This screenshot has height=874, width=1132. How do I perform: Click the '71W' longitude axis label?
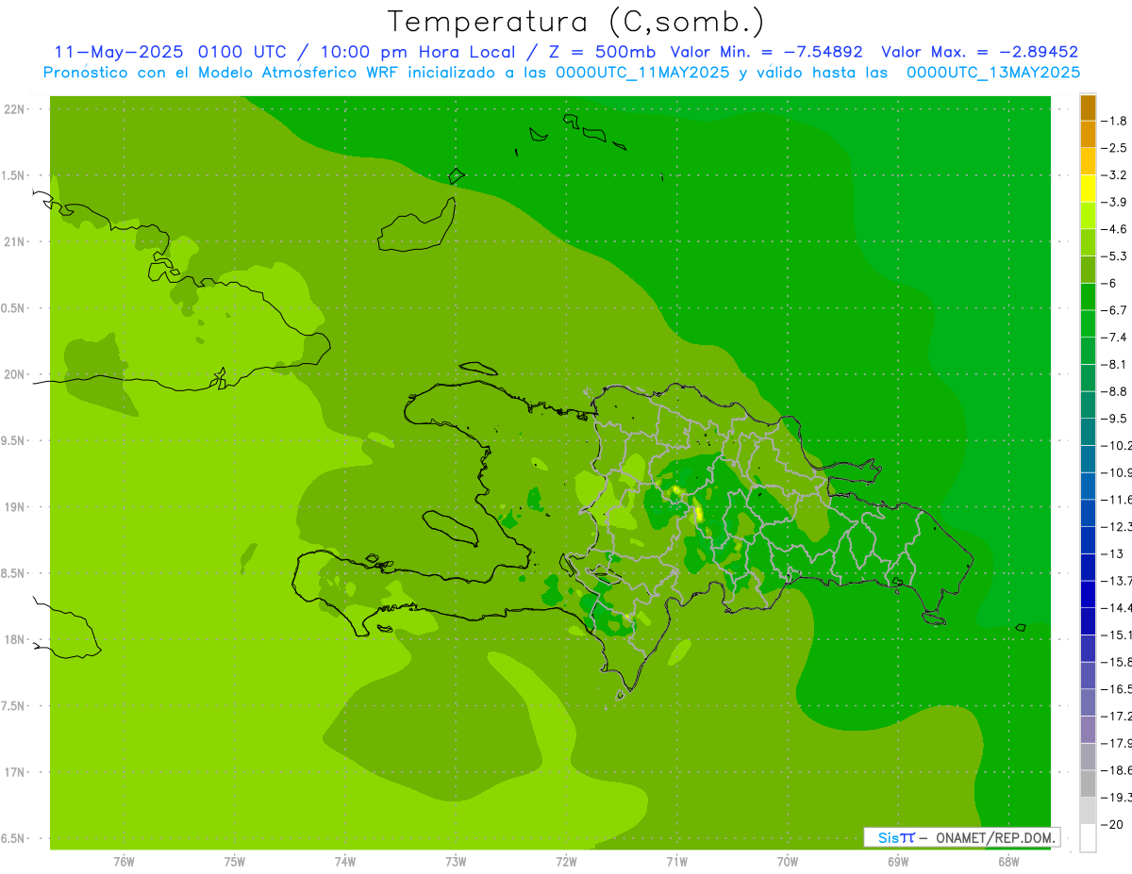[676, 862]
